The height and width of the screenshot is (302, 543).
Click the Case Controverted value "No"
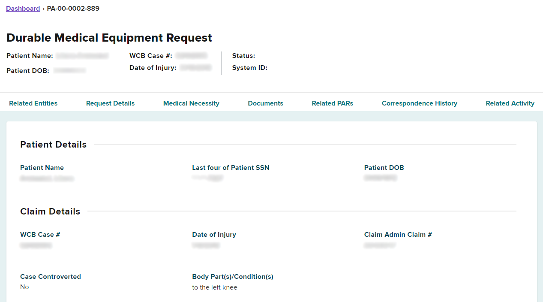click(24, 287)
